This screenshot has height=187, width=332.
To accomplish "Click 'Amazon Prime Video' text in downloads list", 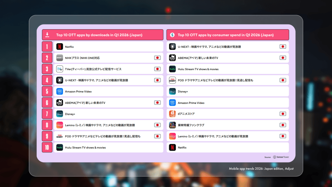I will click(x=78, y=92).
